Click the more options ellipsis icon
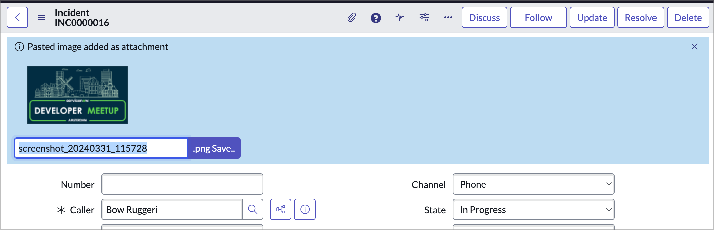Image resolution: width=714 pixels, height=230 pixels. [448, 17]
